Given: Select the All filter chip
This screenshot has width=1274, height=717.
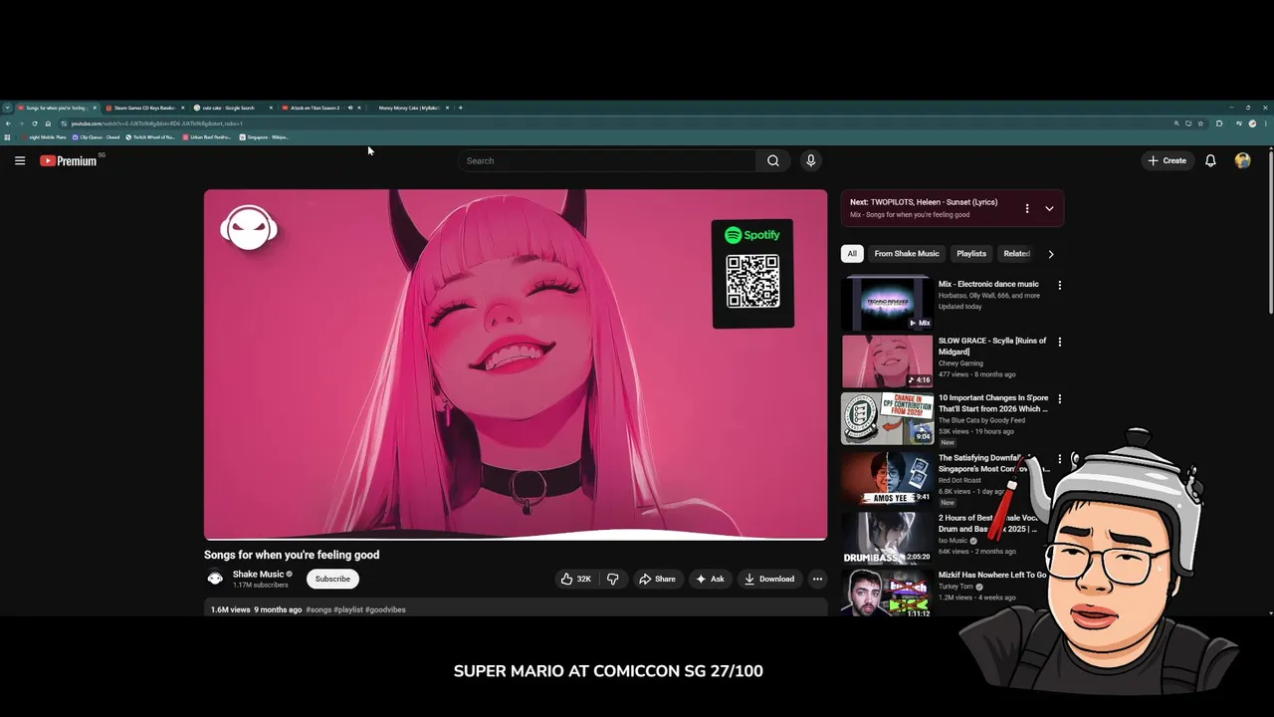Looking at the screenshot, I should tap(851, 254).
